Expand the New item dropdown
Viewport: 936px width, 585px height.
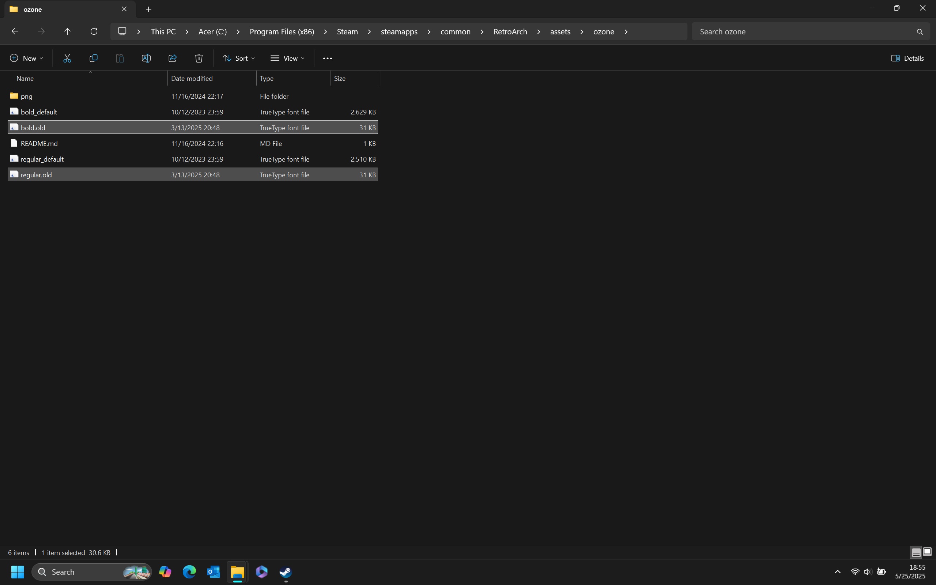tap(26, 58)
